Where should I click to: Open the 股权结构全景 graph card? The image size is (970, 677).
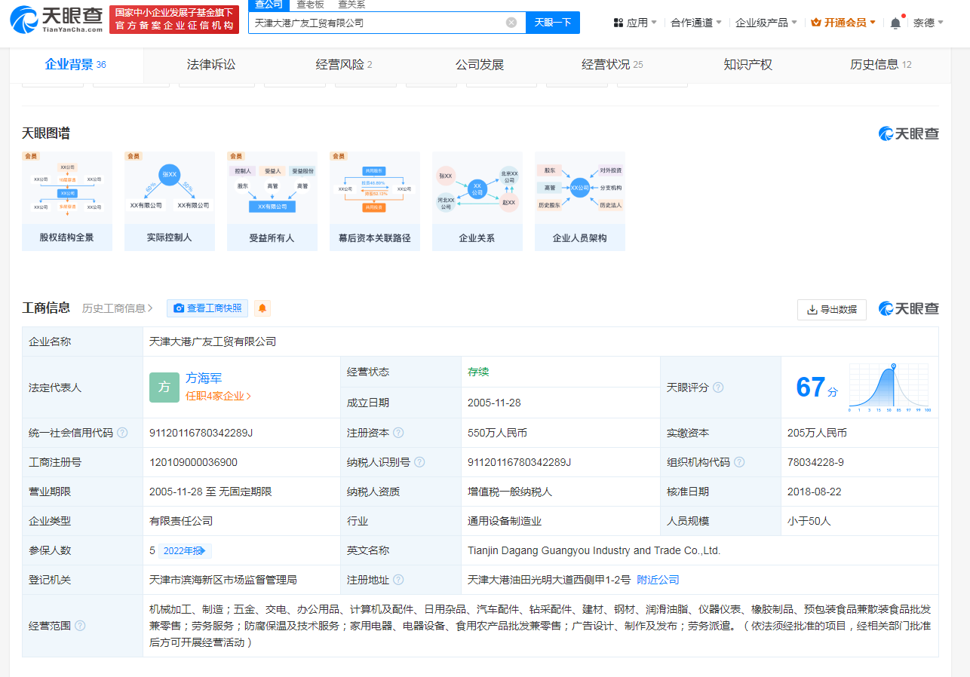[x=67, y=201]
